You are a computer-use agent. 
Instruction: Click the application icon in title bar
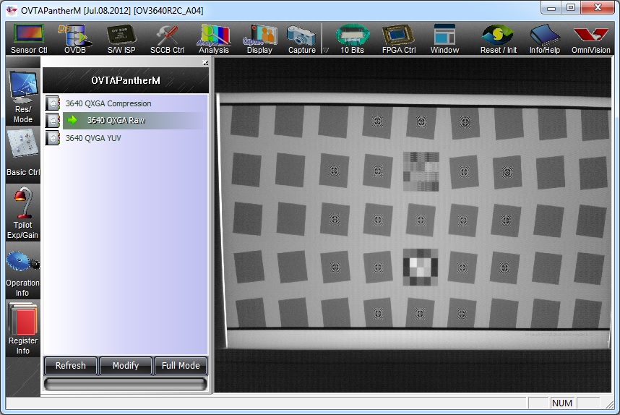coord(12,10)
